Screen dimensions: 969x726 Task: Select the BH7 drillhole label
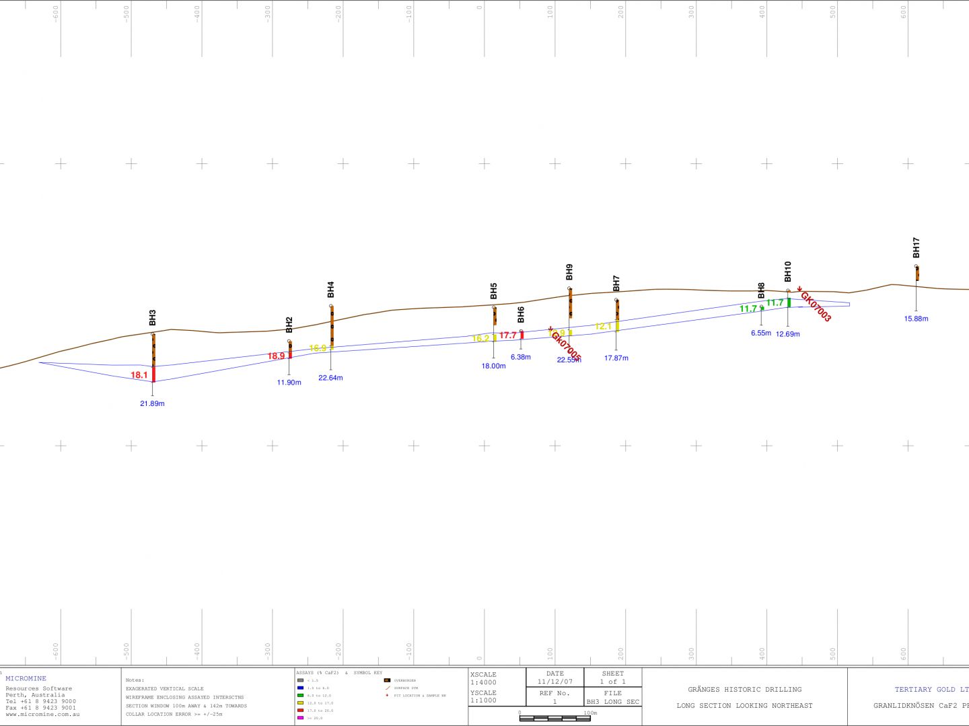point(616,284)
